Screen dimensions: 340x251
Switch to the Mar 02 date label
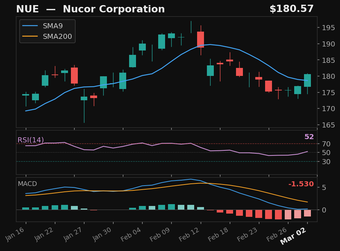tap(293, 235)
